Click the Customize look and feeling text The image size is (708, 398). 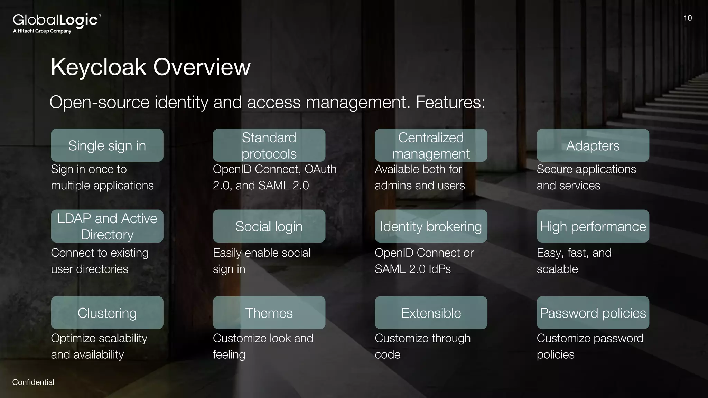[x=263, y=346]
